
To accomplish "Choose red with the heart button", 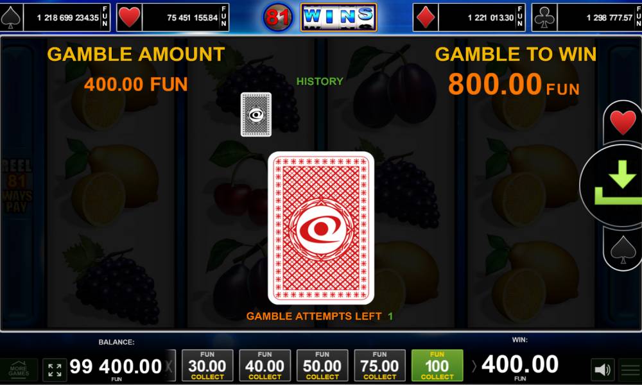I will pyautogui.click(x=623, y=123).
